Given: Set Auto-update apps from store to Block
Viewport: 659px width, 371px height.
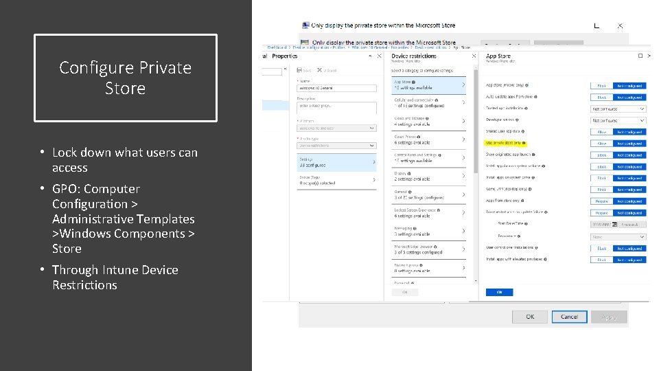Looking at the screenshot, I should (x=602, y=97).
